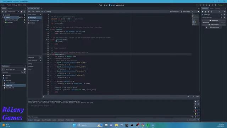Create a new resource in the Inspector
227x128 pixels.
click(x=203, y=12)
